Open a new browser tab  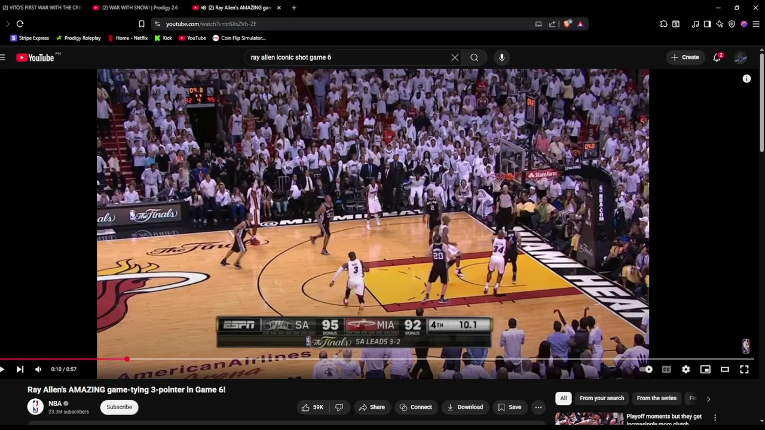point(293,8)
